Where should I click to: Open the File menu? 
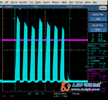[1, 2]
